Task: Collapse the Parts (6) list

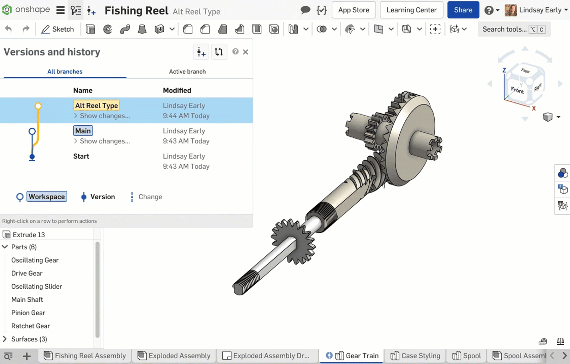Action: pos(5,247)
